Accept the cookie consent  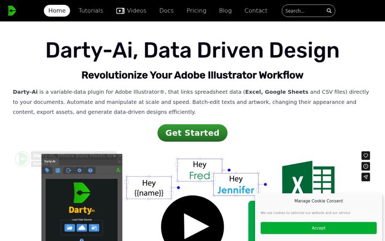coord(319,228)
